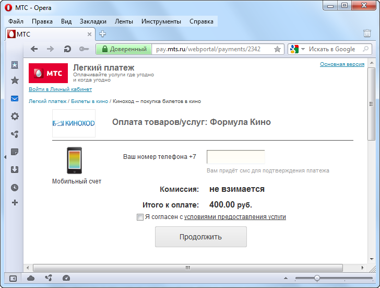
Task: Add a panel with sidebar plus
Action: 15,203
